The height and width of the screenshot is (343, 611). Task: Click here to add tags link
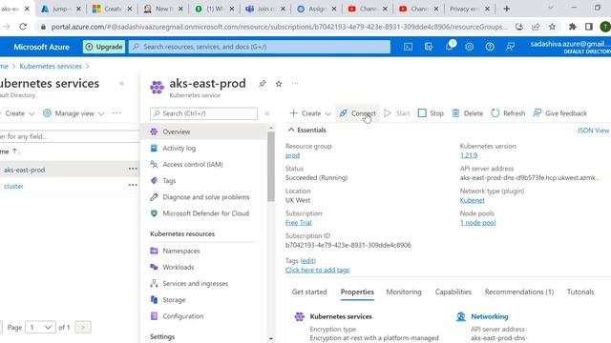pos(317,270)
